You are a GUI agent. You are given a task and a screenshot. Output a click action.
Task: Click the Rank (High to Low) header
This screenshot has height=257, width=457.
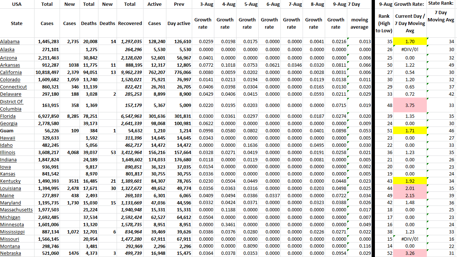coord(384,23)
